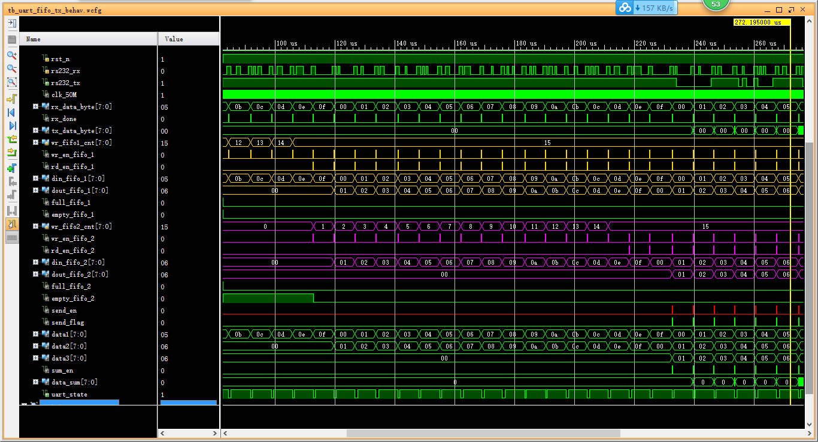This screenshot has height=442, width=818.
Task: Expand the wr_fifo2_cnt[7:0] bus
Action: [35, 226]
